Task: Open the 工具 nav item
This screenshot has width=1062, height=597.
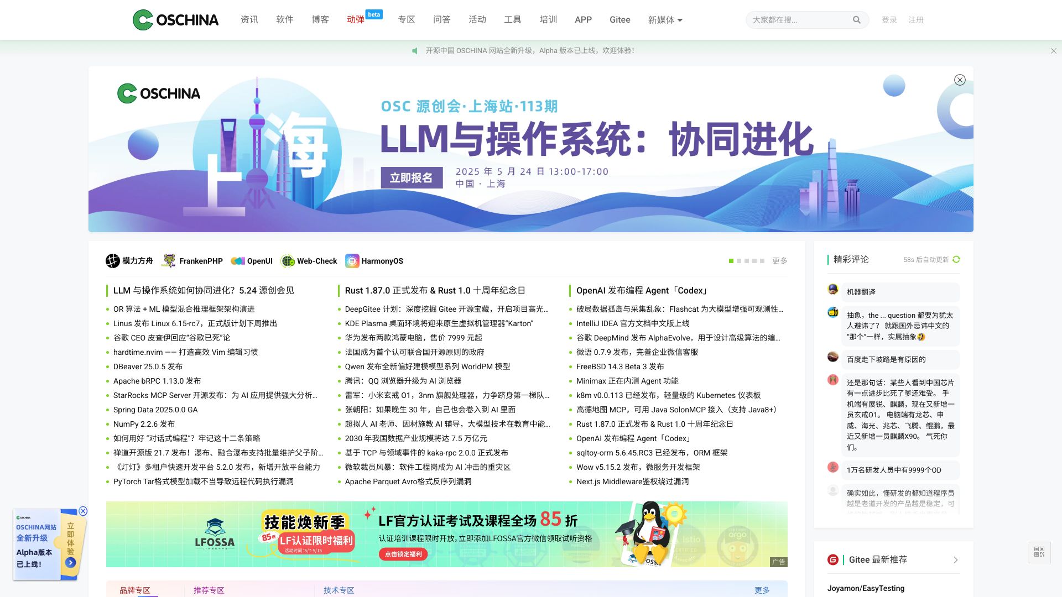Action: coord(513,20)
